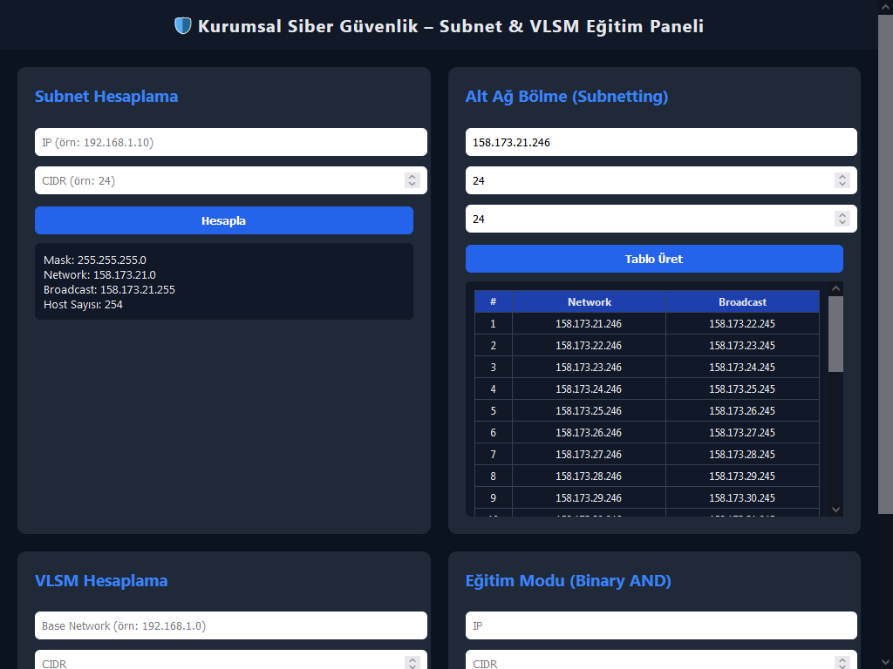Click the Hesapla button

[223, 220]
